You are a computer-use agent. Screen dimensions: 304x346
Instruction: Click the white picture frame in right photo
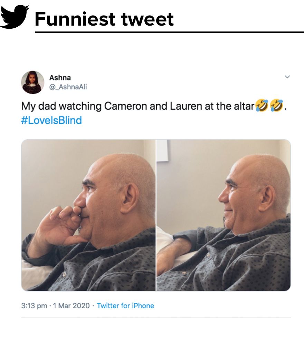coord(162,150)
